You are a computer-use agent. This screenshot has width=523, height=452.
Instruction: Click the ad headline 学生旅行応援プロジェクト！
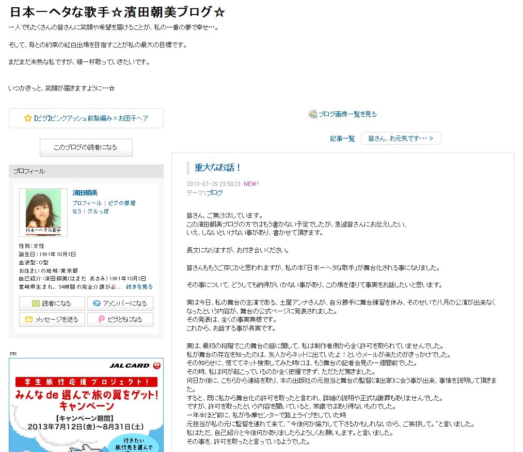[x=86, y=382]
